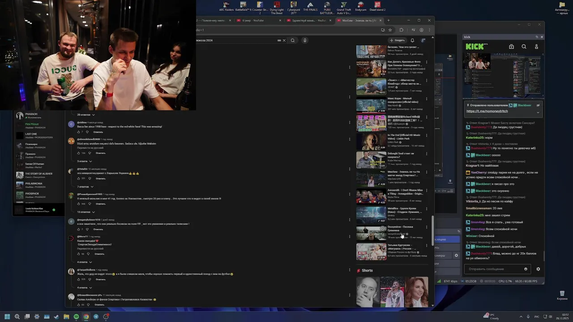This screenshot has height=322, width=573.
Task: Like the @VetalSir Kharkiv comment
Action: [x=79, y=178]
